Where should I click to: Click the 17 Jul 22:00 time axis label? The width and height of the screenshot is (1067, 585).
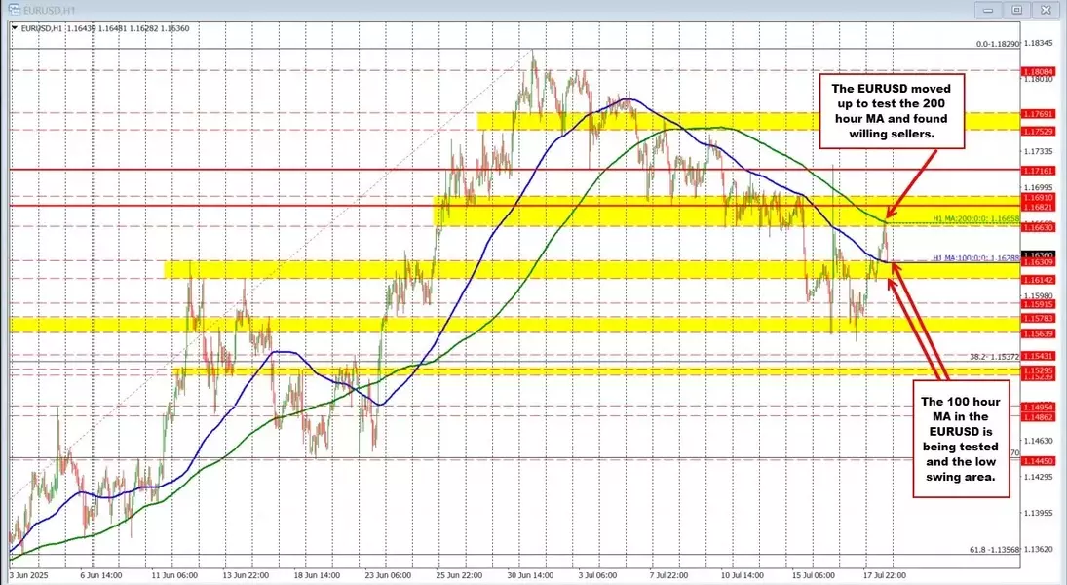[885, 575]
